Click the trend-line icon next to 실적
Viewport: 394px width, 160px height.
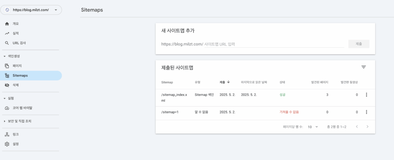coord(7,33)
